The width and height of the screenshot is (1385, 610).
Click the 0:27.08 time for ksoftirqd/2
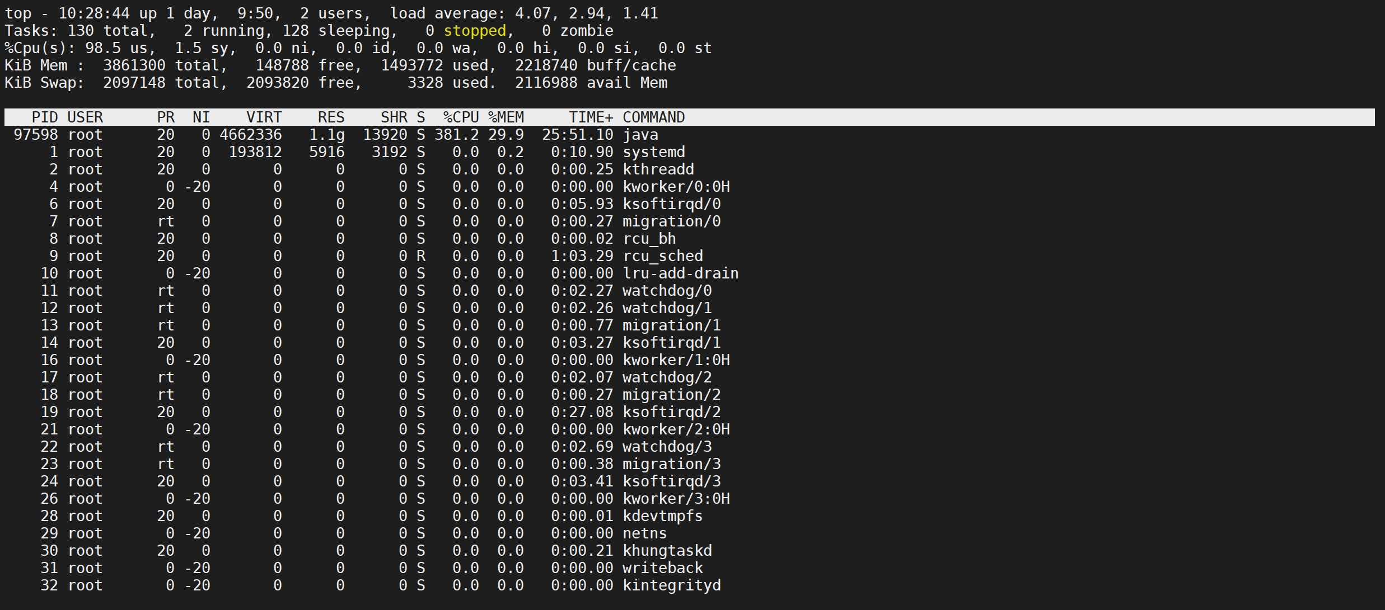click(582, 412)
